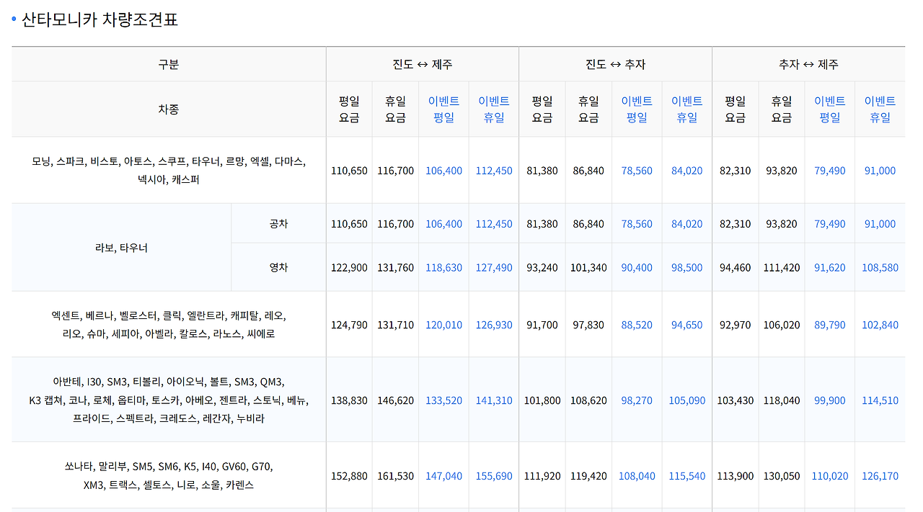
Task: Select 이벤트 평일 header under 진도 ↔ 추자
Action: (x=637, y=109)
